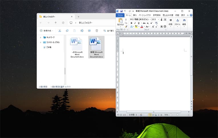Image resolution: width=218 pixels, height=138 pixels.
Task: Click the Share icon in Explorer toolbar
Action: 89,30
